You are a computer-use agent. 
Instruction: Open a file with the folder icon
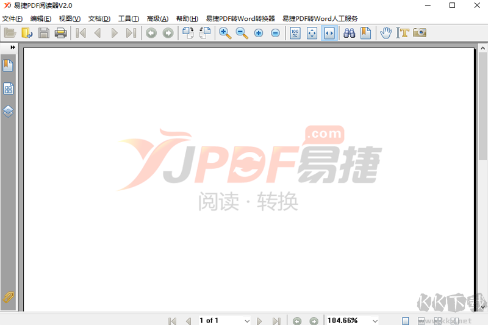click(x=10, y=33)
